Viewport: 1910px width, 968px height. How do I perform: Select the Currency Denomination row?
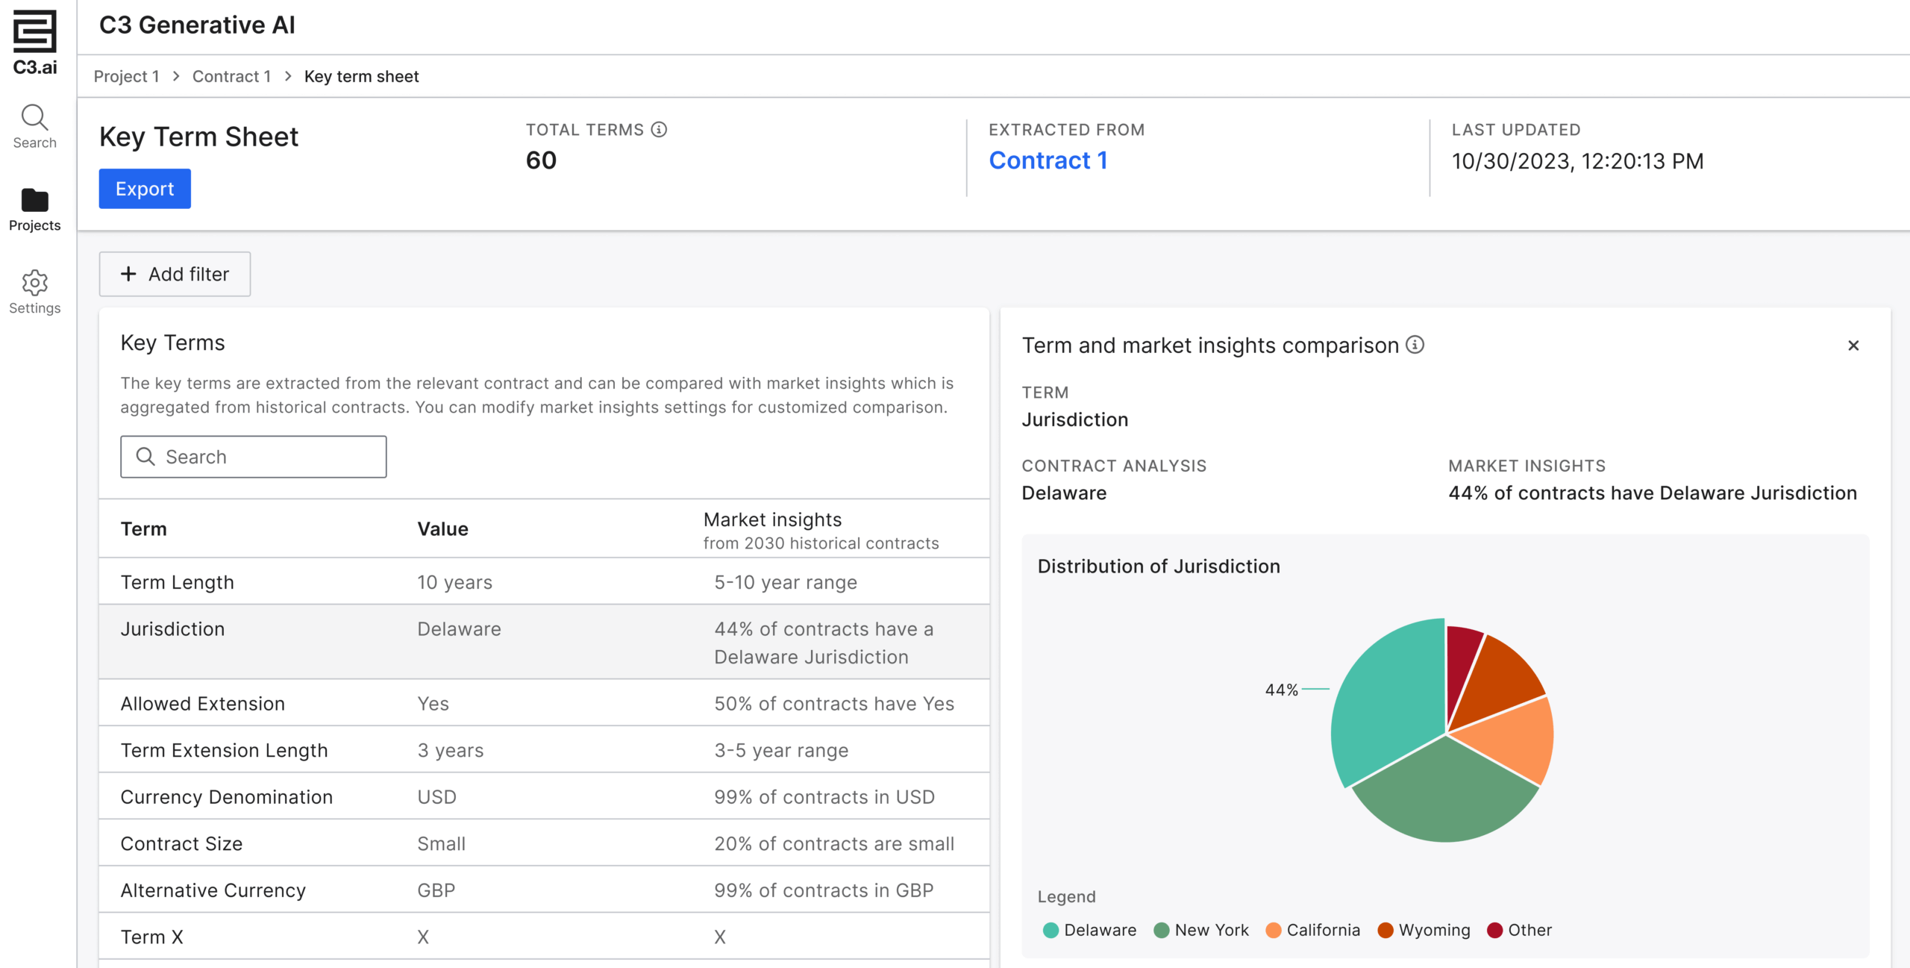544,796
